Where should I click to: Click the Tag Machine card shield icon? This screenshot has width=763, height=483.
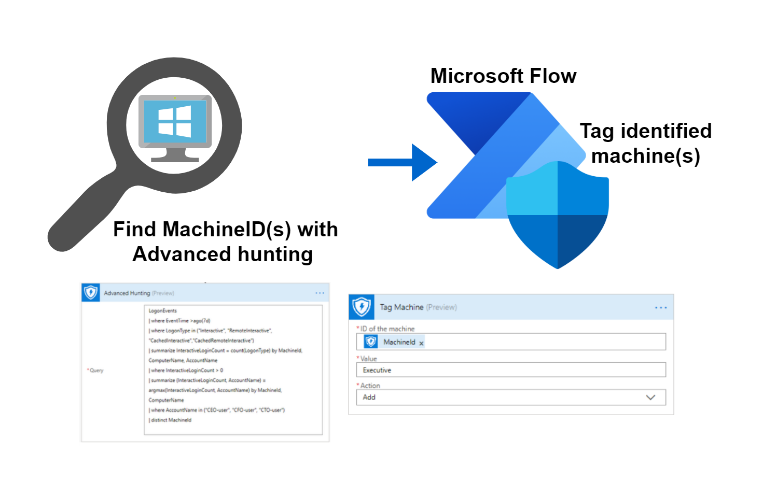[362, 307]
